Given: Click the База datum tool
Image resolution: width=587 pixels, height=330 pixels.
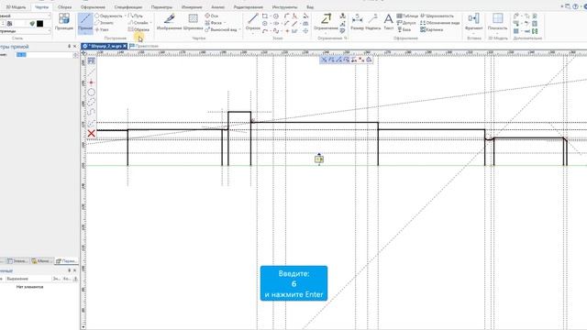Looking at the screenshot, I should pyautogui.click(x=404, y=29).
